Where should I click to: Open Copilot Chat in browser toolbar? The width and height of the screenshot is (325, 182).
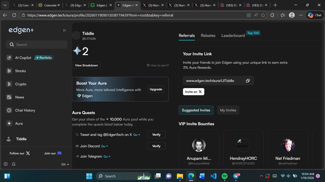(x=314, y=15)
